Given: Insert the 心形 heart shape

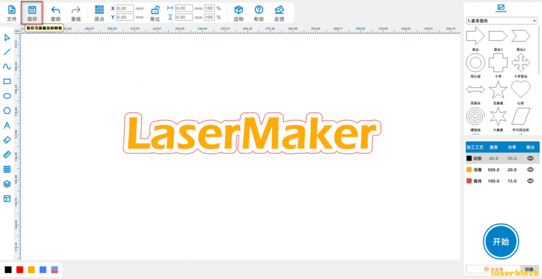Looking at the screenshot, I should point(520,89).
